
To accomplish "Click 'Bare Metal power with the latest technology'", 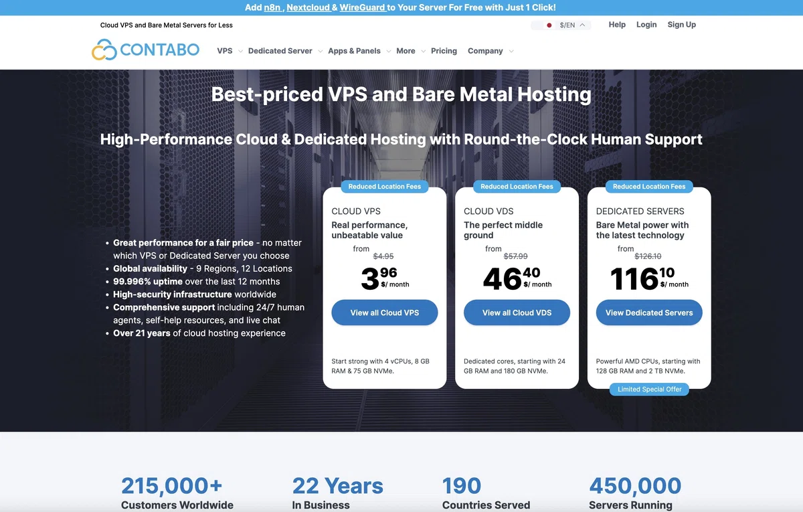I will pyautogui.click(x=642, y=230).
